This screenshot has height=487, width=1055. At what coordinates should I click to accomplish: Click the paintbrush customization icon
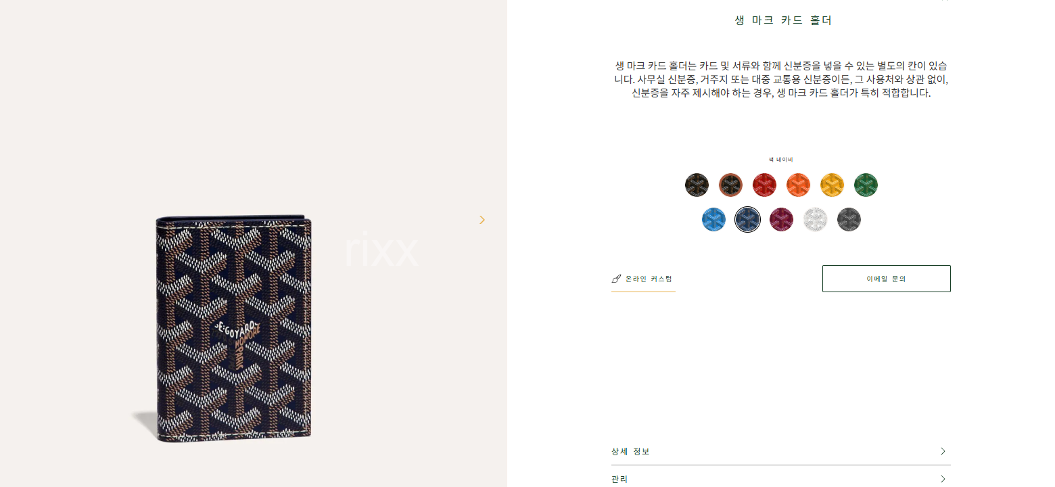[616, 279]
